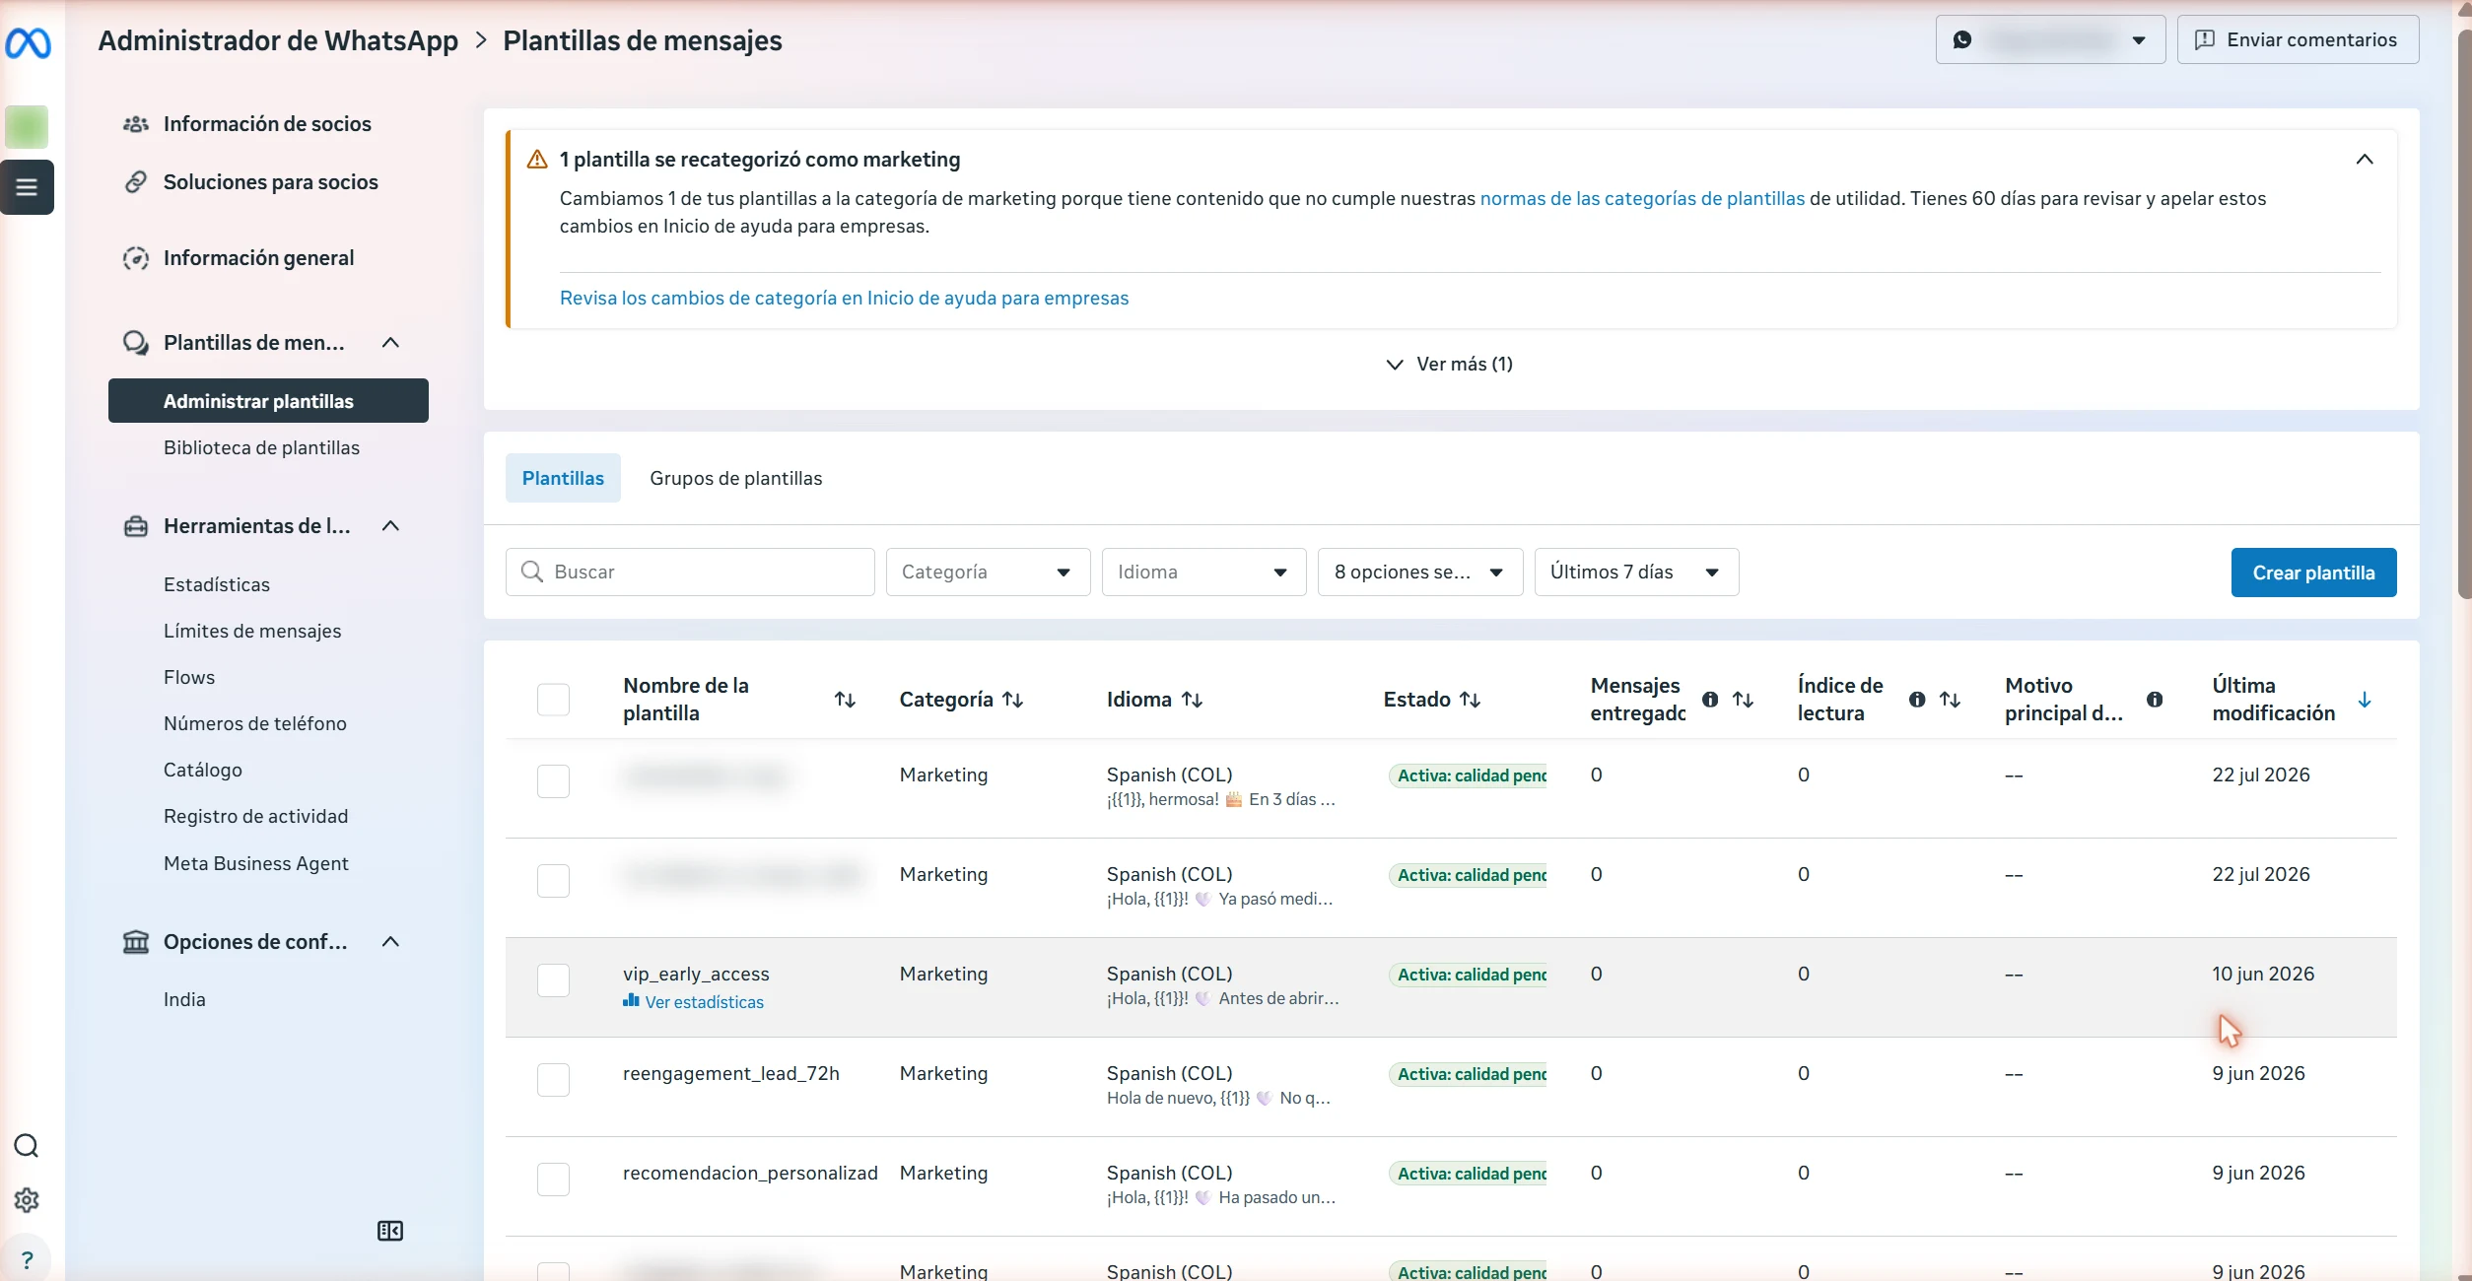The height and width of the screenshot is (1281, 2472).
Task: Click the Información de socios people icon
Action: tap(136, 124)
